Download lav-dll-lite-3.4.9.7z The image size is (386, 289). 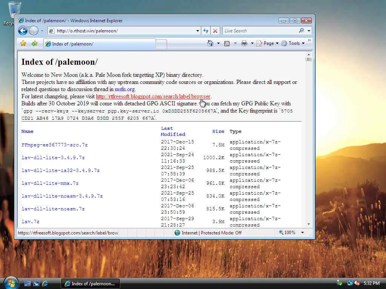click(53, 158)
